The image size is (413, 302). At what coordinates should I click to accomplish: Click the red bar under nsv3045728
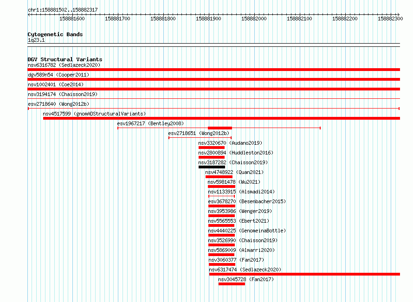232,284
